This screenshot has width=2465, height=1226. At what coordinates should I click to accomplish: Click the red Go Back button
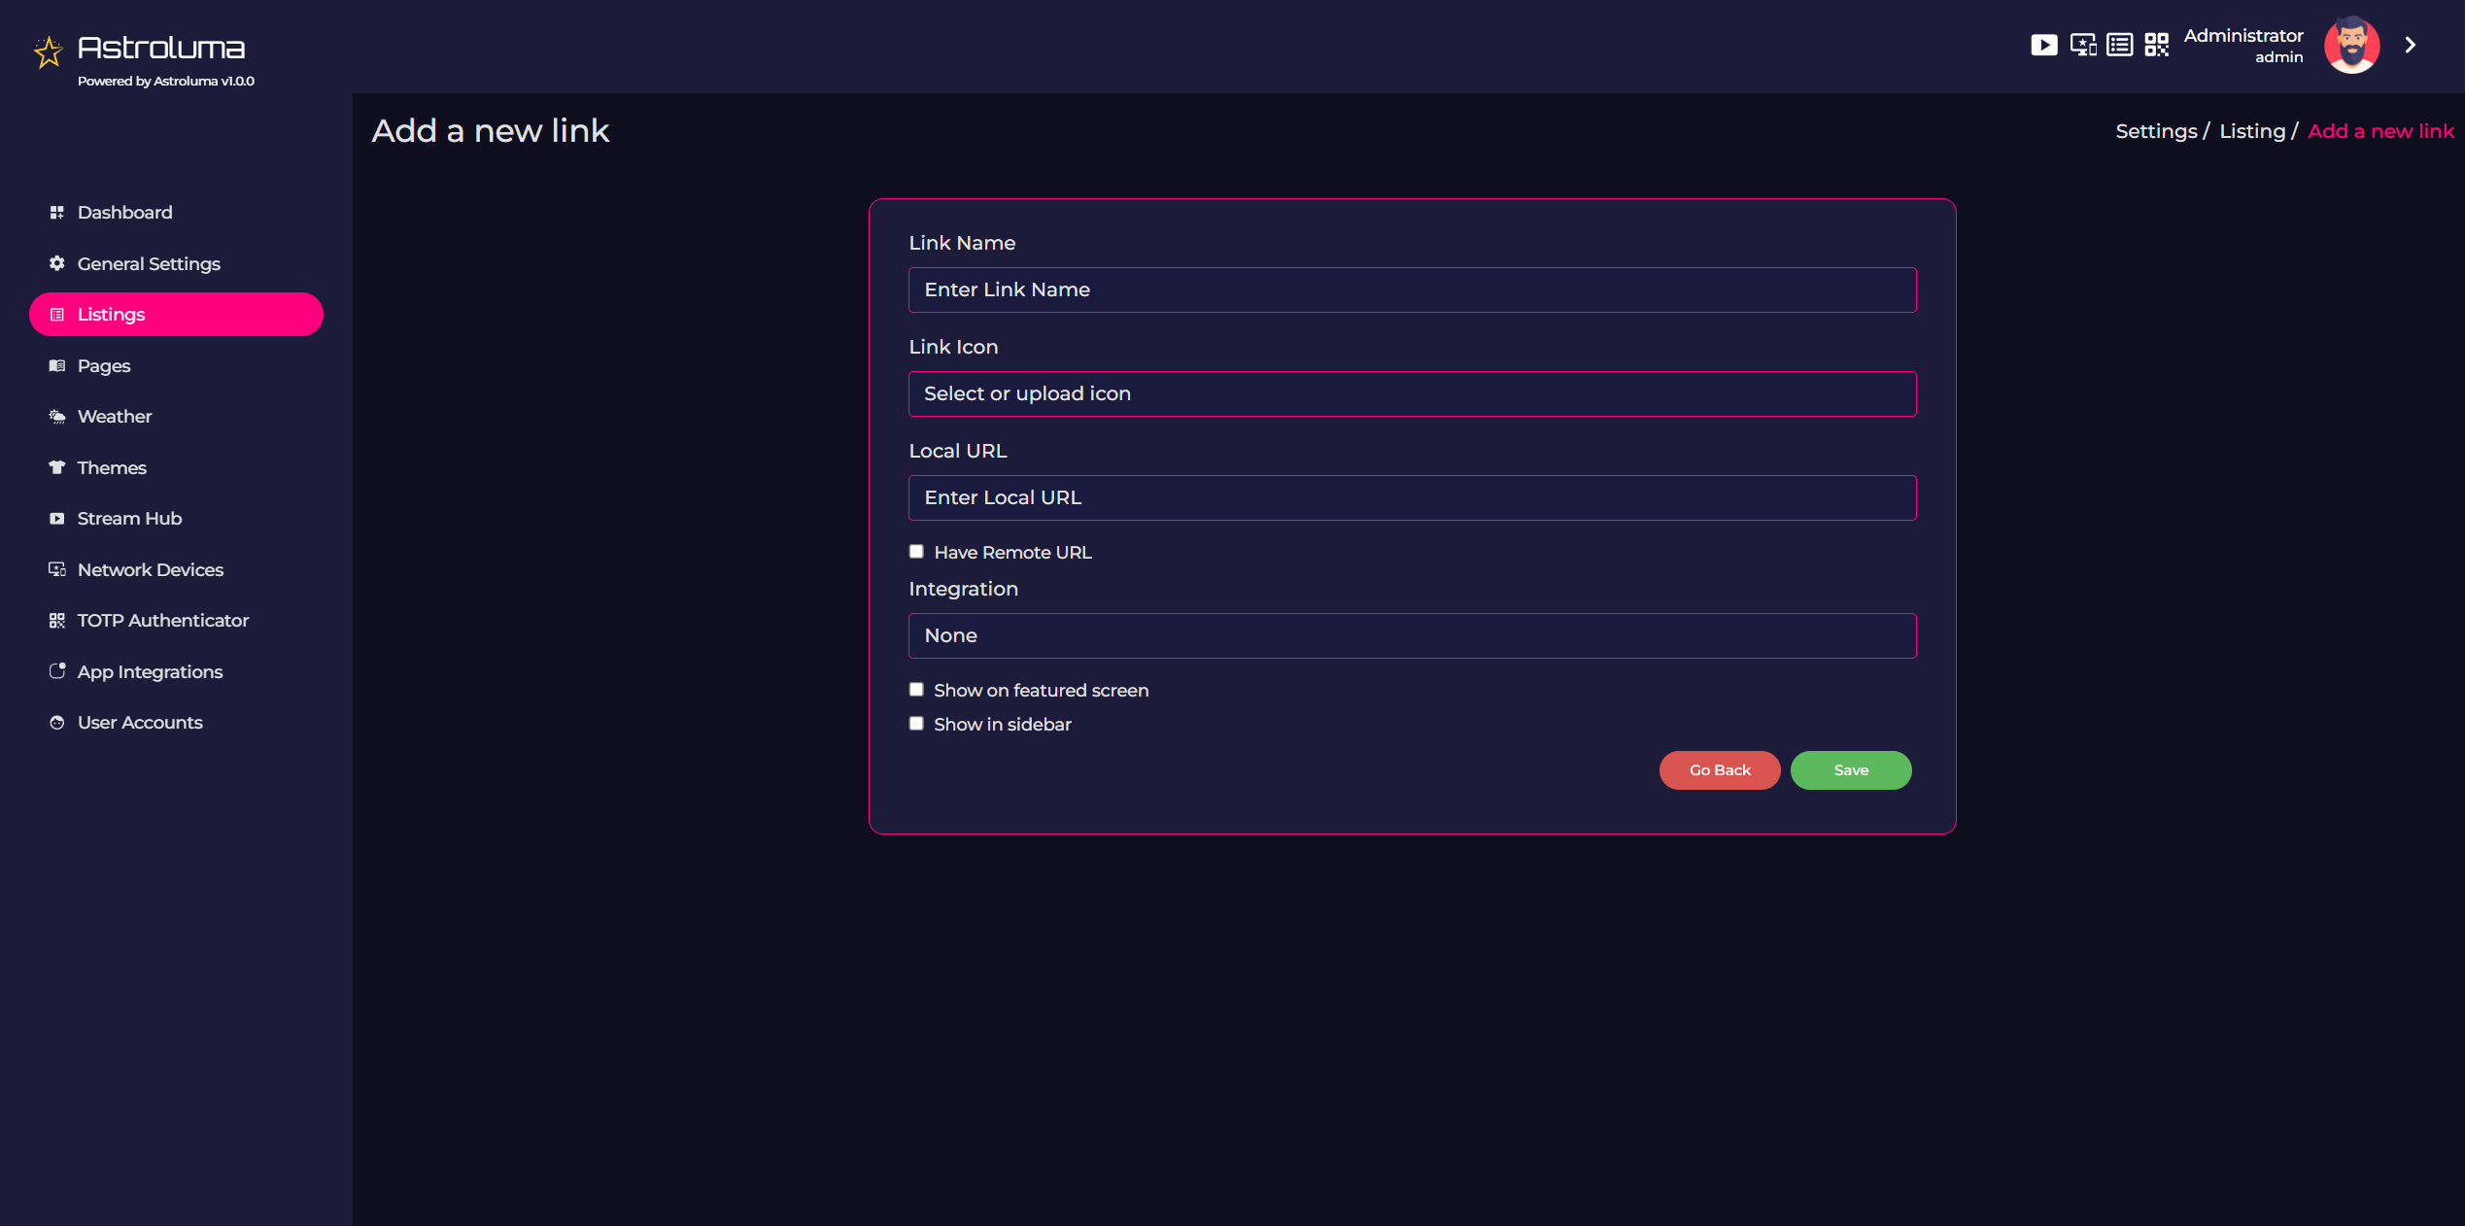coord(1719,770)
